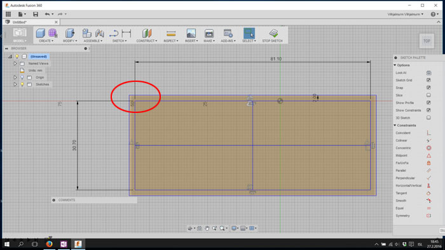The image size is (445, 250).
Task: Open the CONSTRUCT menu
Action: point(147,41)
